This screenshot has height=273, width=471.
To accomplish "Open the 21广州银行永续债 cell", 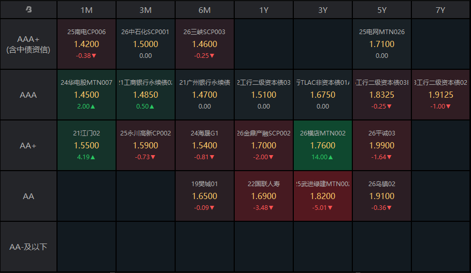I will click(205, 95).
